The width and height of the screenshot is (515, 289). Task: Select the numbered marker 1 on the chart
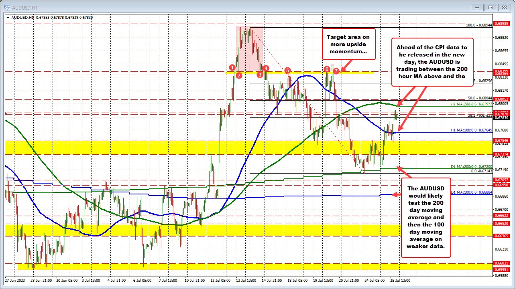(x=232, y=68)
